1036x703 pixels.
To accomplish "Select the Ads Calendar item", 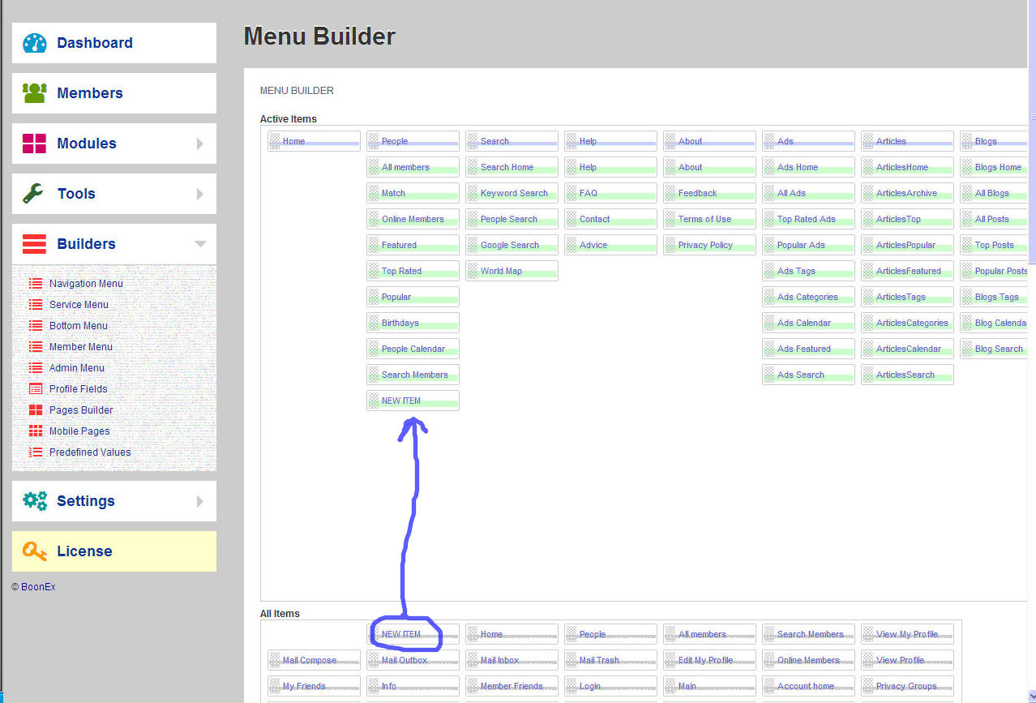I will [808, 323].
